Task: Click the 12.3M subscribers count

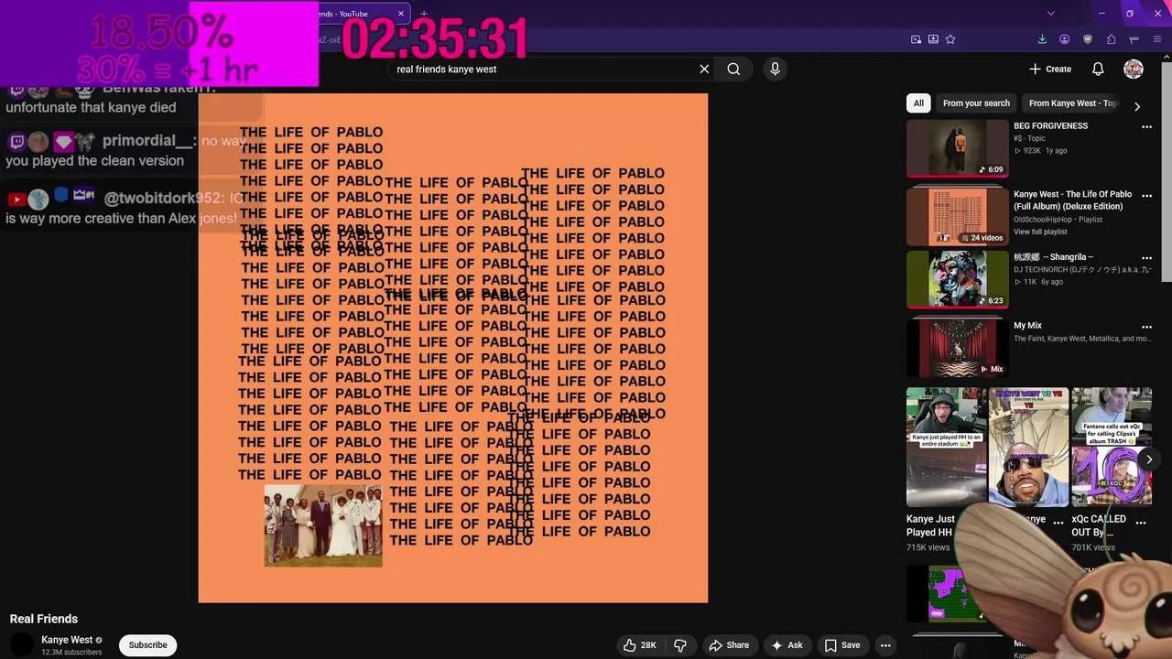Action: [x=71, y=653]
